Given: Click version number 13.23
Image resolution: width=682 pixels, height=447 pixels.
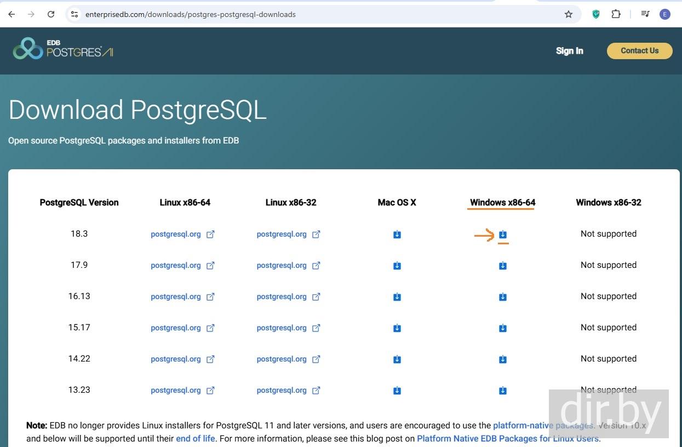Looking at the screenshot, I should point(79,389).
